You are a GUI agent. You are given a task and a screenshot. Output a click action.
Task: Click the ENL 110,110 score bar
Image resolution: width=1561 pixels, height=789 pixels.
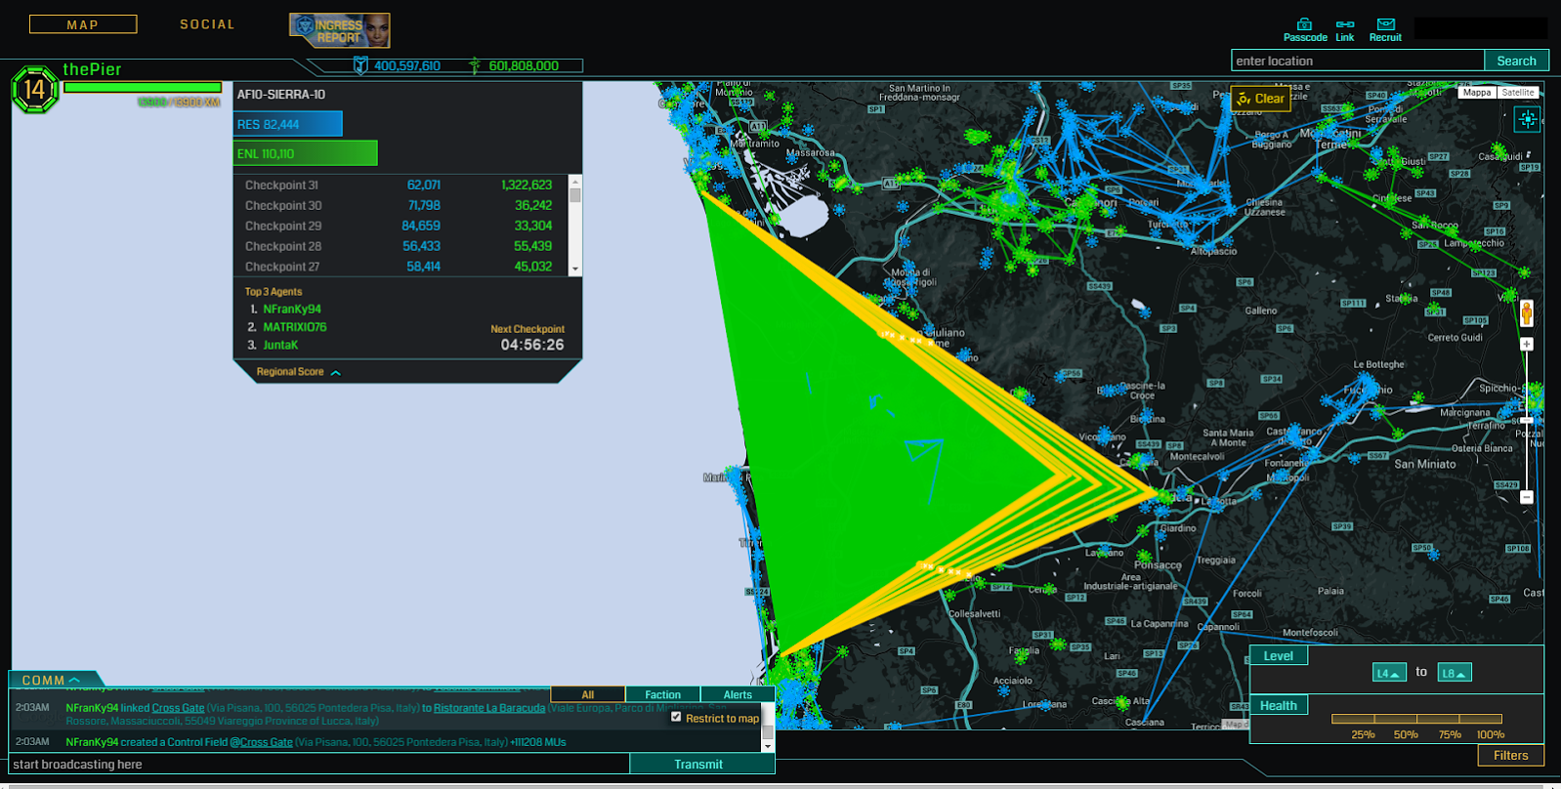pyautogui.click(x=306, y=153)
